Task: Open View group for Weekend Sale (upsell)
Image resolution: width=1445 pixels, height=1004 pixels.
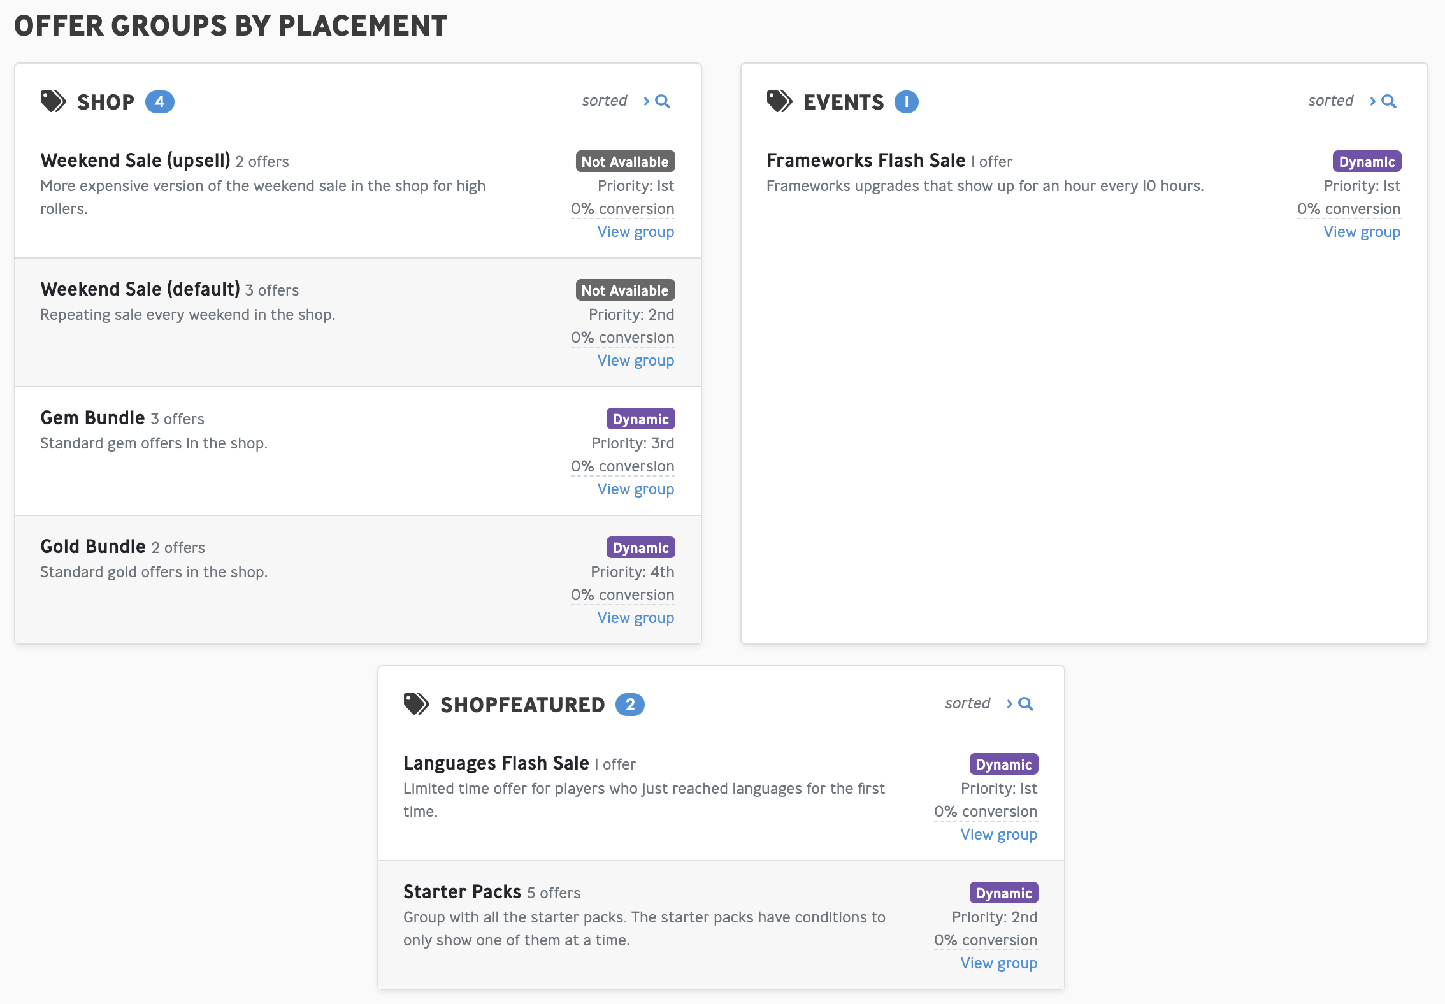Action: coord(636,232)
